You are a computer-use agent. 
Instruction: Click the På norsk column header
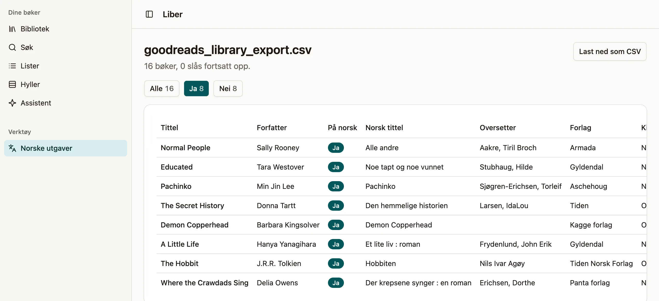(x=342, y=128)
